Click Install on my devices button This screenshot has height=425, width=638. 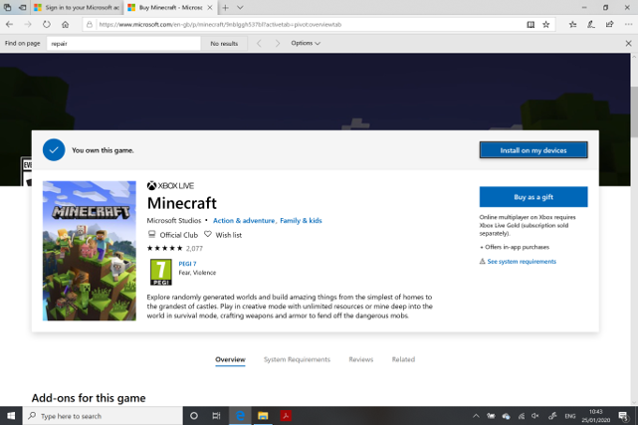tap(533, 150)
